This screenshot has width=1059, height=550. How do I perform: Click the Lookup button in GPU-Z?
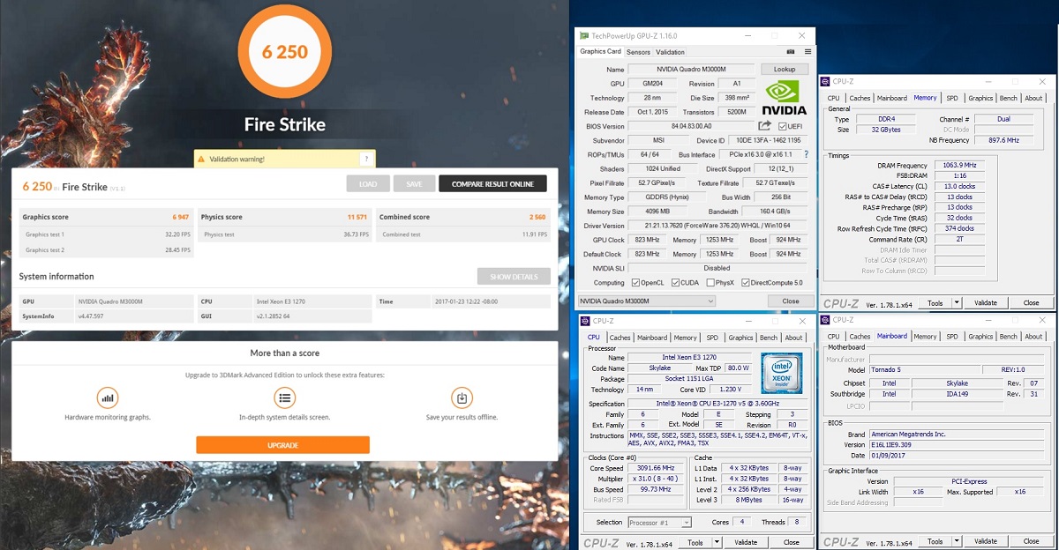(784, 69)
